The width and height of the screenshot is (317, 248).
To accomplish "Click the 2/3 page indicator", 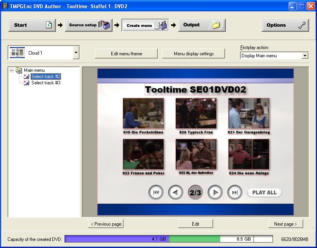I will click(x=195, y=192).
